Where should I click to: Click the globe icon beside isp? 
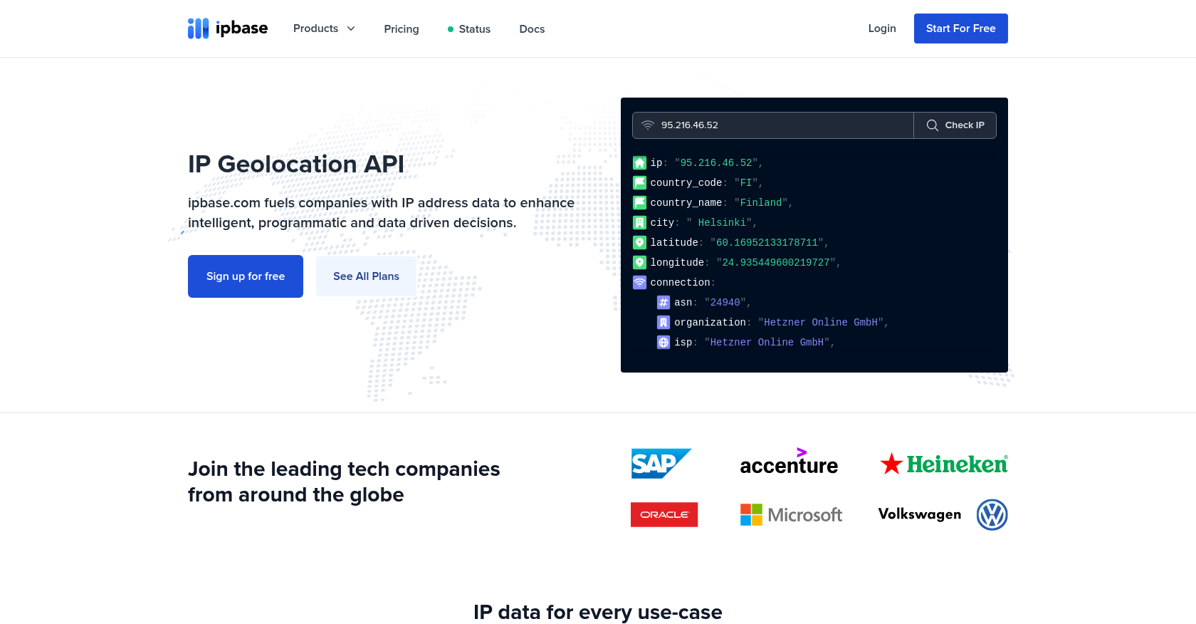(663, 342)
